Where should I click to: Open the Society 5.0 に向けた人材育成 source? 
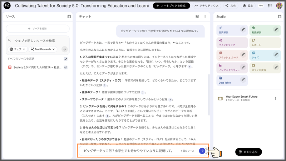tap(38, 67)
